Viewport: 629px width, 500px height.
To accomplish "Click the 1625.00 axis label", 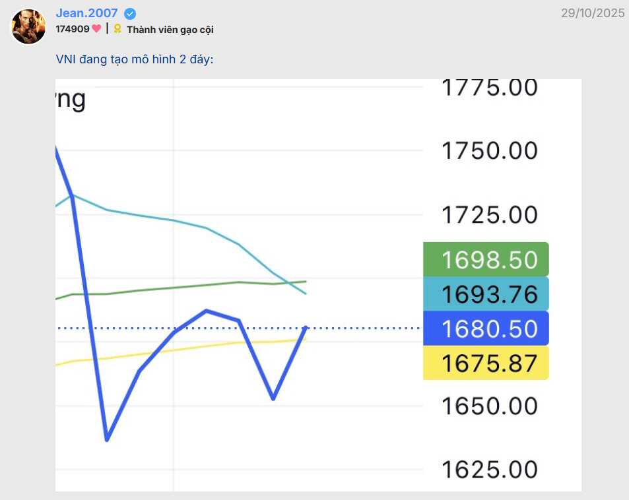I will pos(489,470).
